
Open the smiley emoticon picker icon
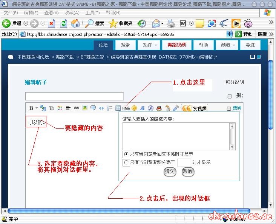pos(134,108)
